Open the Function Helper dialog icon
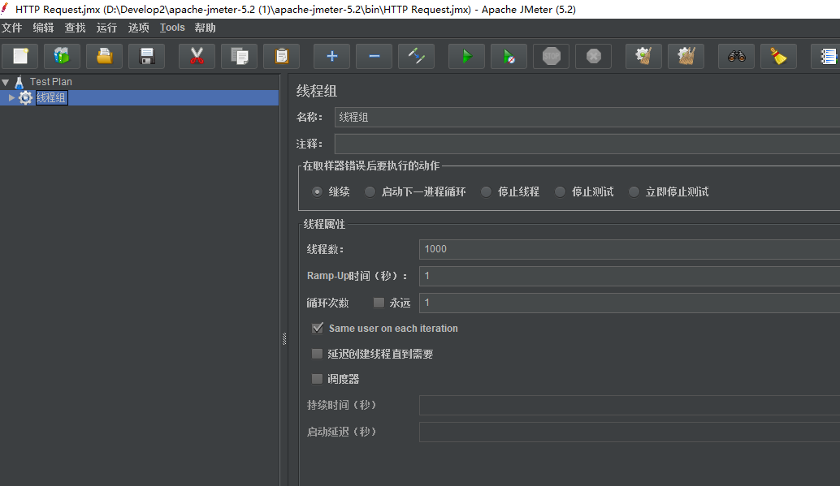The width and height of the screenshot is (840, 486). coord(829,56)
